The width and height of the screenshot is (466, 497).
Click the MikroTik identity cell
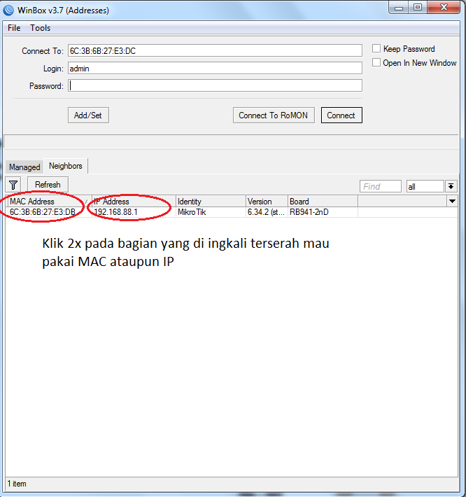pos(211,212)
